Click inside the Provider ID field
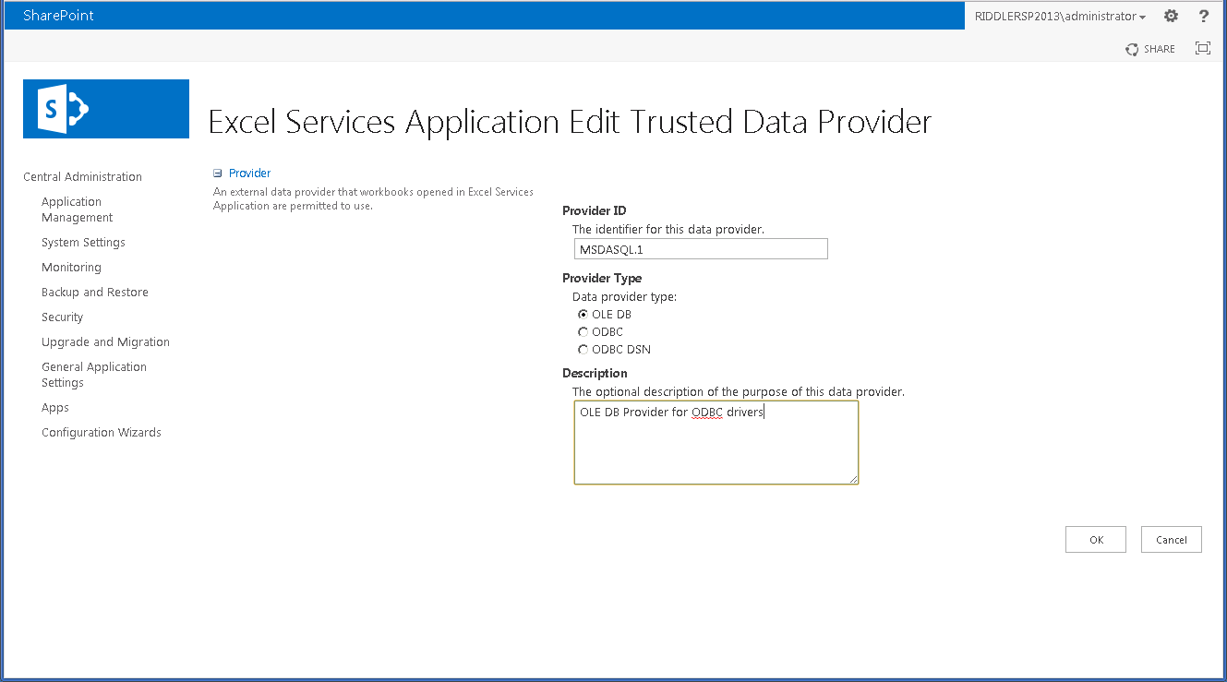The height and width of the screenshot is (682, 1227). [x=700, y=248]
